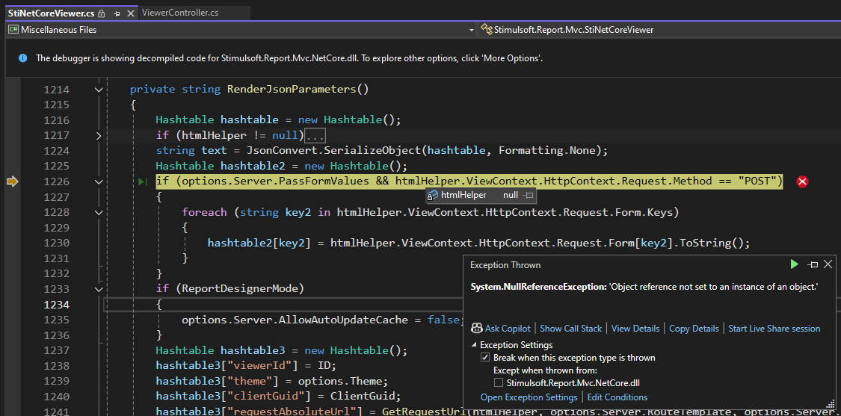Click the Ask Copilot link

coord(508,328)
